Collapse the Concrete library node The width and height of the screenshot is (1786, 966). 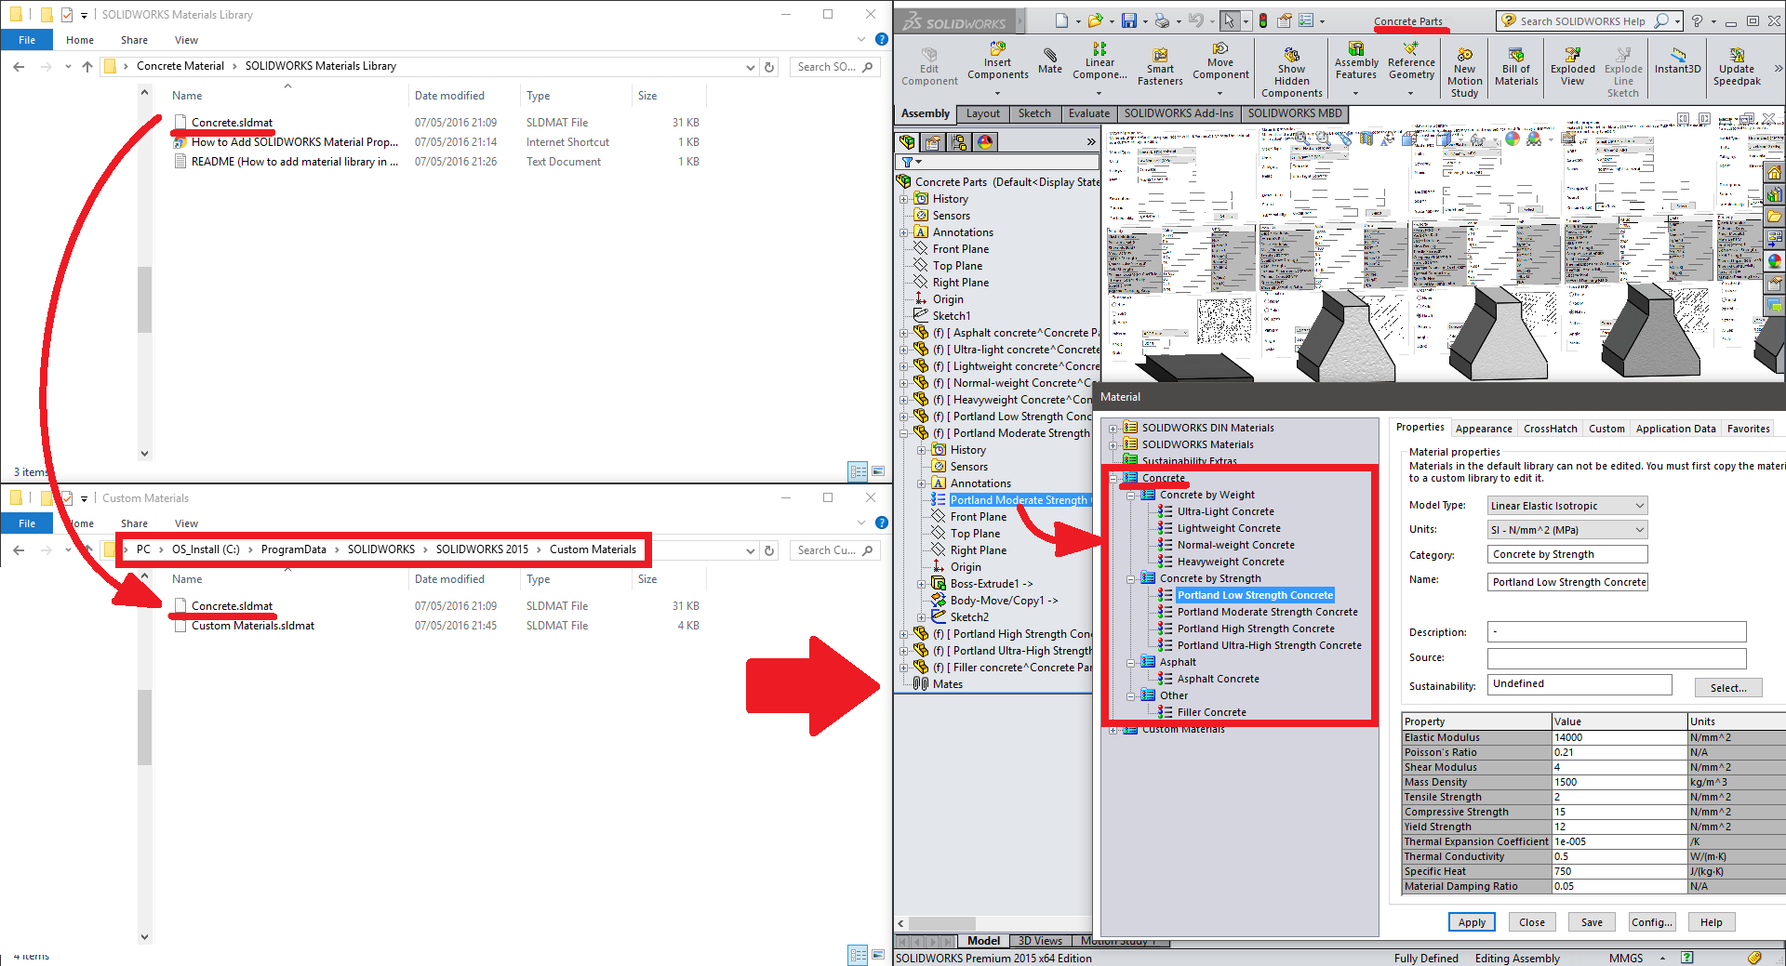coord(1113,479)
